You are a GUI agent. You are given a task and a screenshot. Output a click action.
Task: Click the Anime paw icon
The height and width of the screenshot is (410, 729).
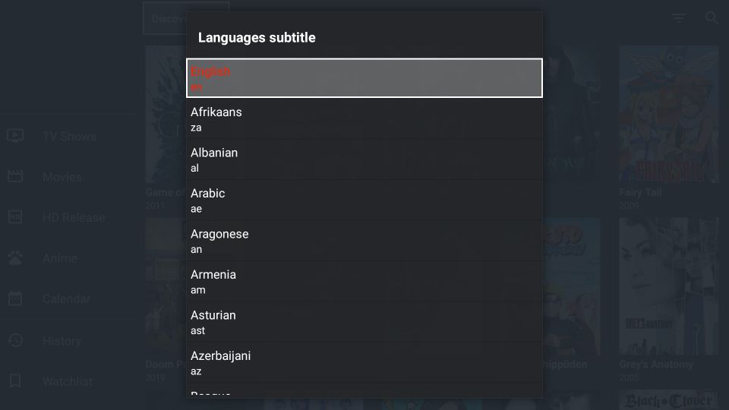[15, 257]
